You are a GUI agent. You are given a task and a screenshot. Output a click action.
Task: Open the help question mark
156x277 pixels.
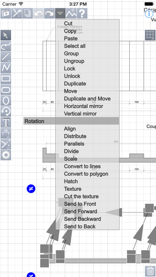pyautogui.click(x=82, y=13)
